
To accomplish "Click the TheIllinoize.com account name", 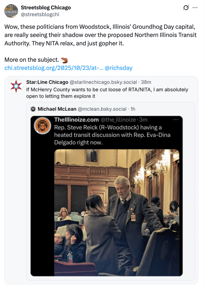I will (76, 120).
